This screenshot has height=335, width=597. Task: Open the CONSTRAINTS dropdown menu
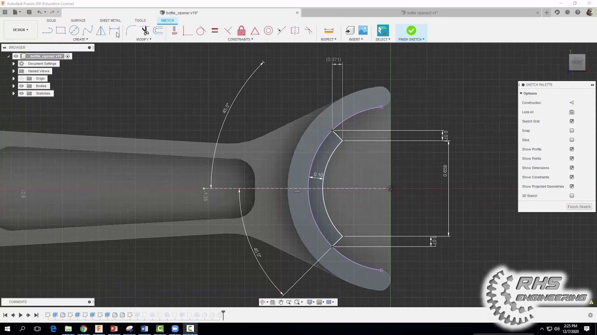pyautogui.click(x=241, y=40)
